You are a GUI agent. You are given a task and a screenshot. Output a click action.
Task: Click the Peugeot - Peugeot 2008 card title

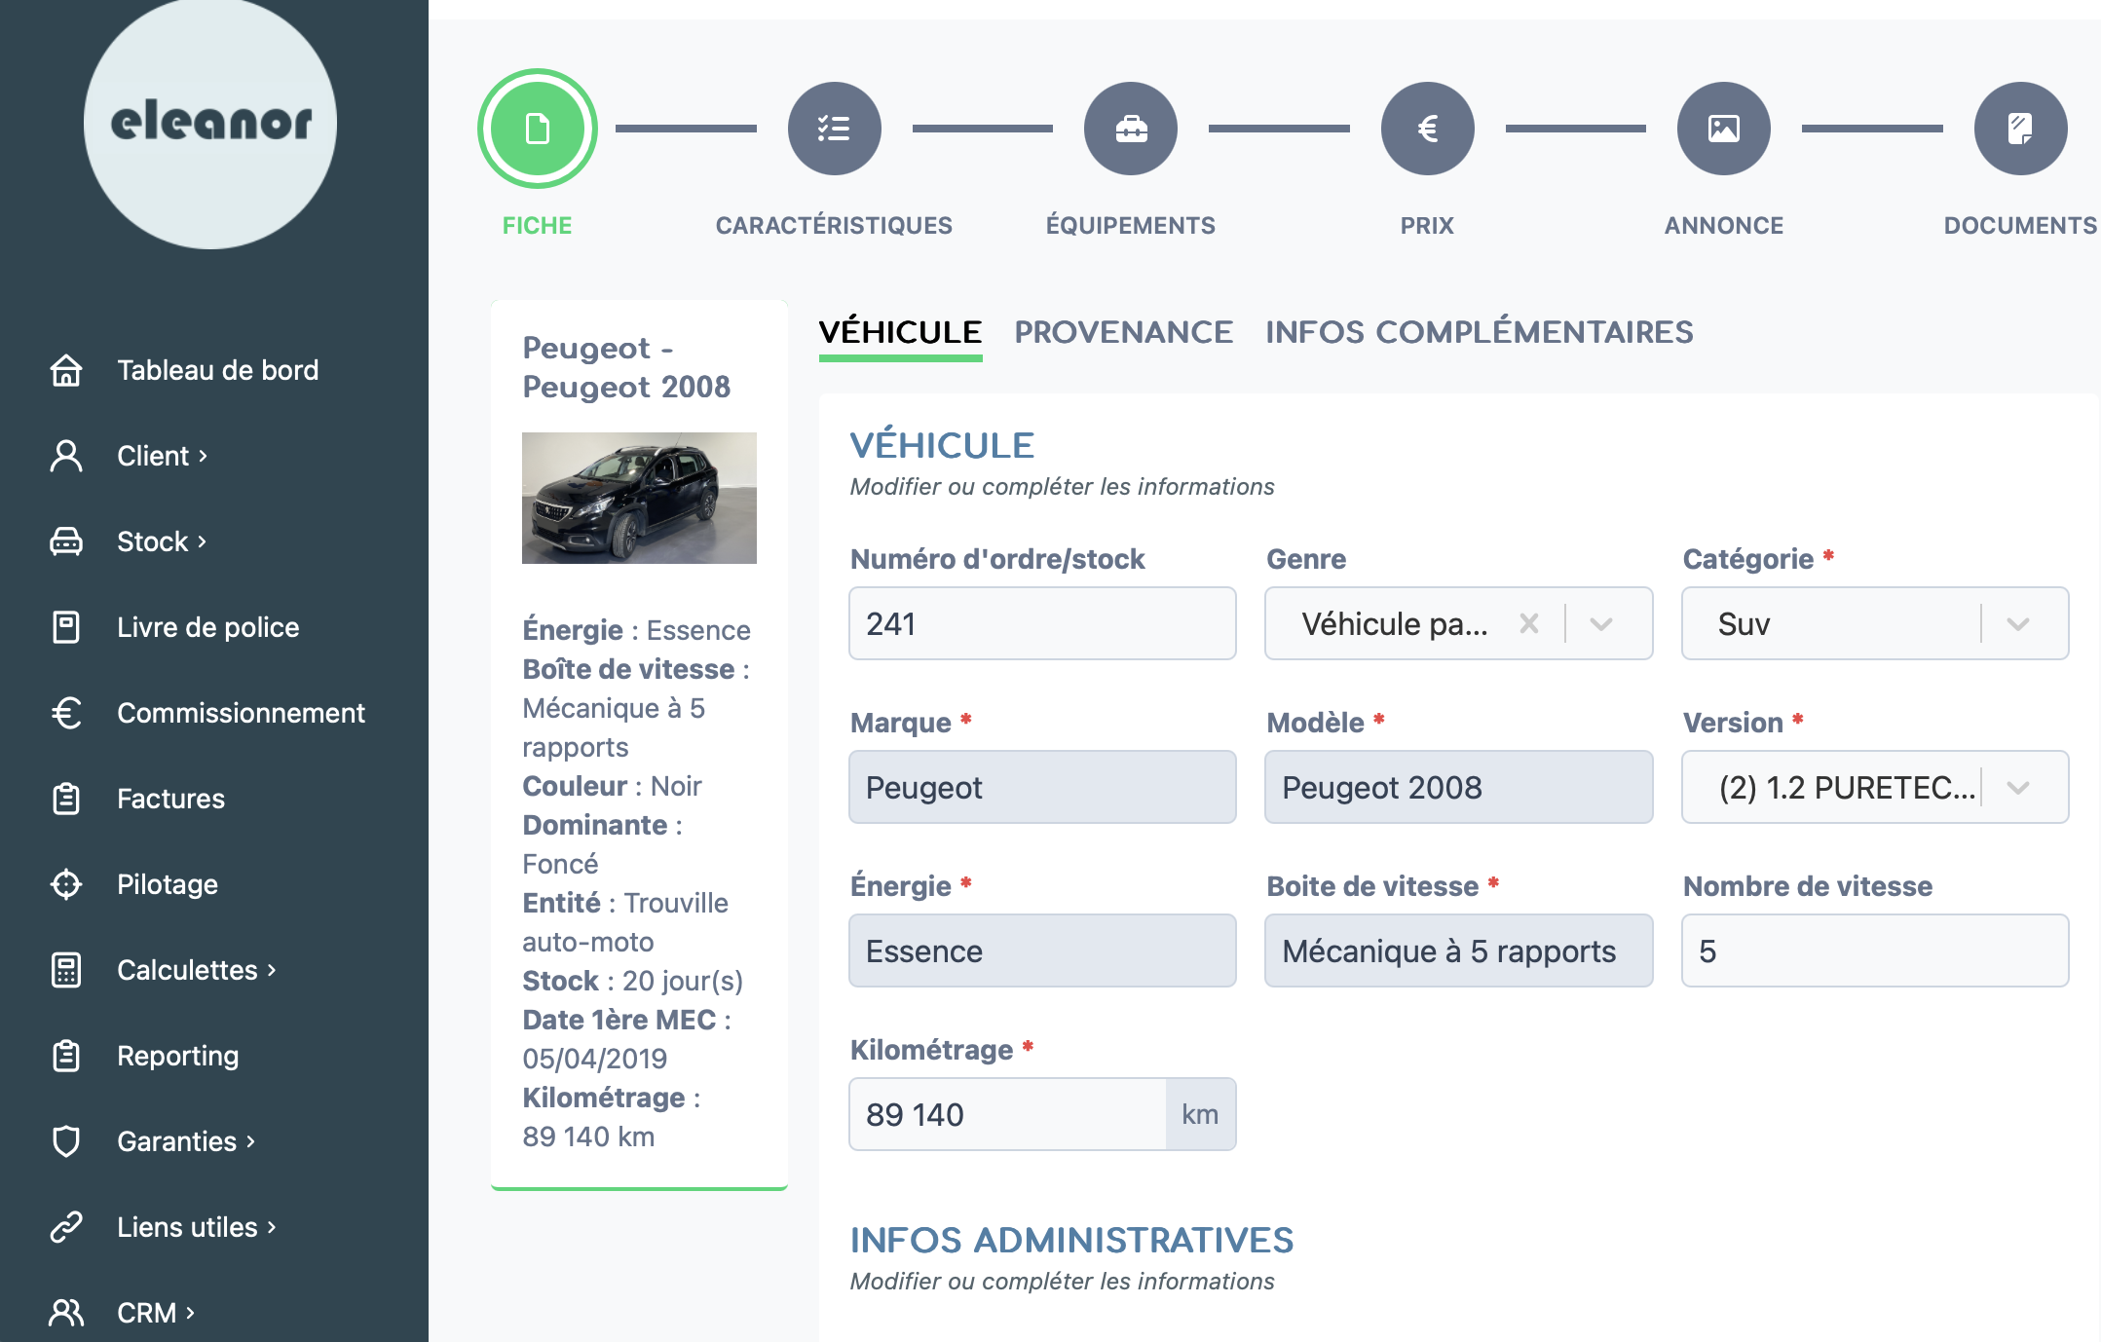tap(626, 367)
